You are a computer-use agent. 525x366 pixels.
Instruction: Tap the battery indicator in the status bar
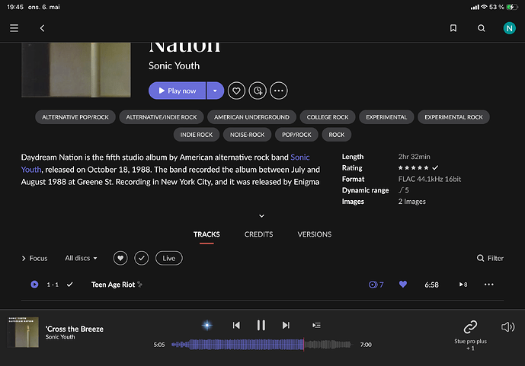tap(512, 7)
